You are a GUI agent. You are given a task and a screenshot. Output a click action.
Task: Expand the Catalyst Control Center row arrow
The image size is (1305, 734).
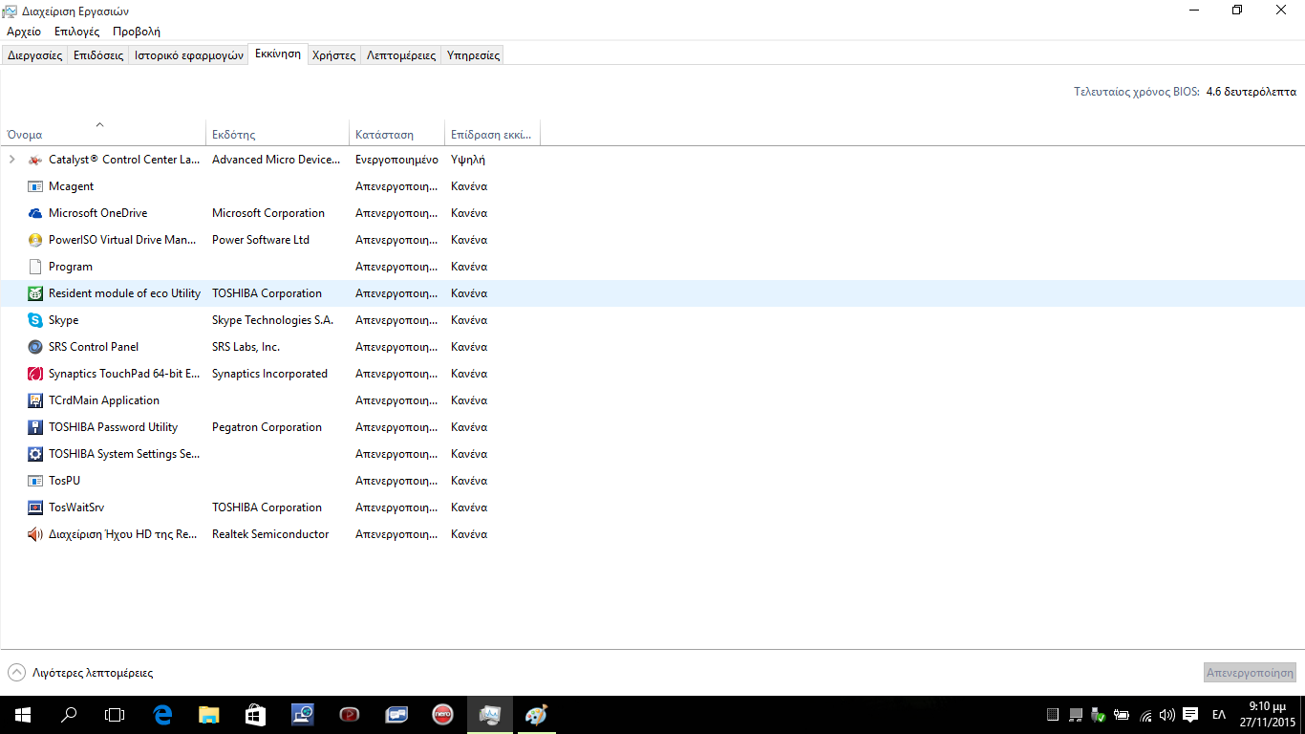[x=11, y=160]
